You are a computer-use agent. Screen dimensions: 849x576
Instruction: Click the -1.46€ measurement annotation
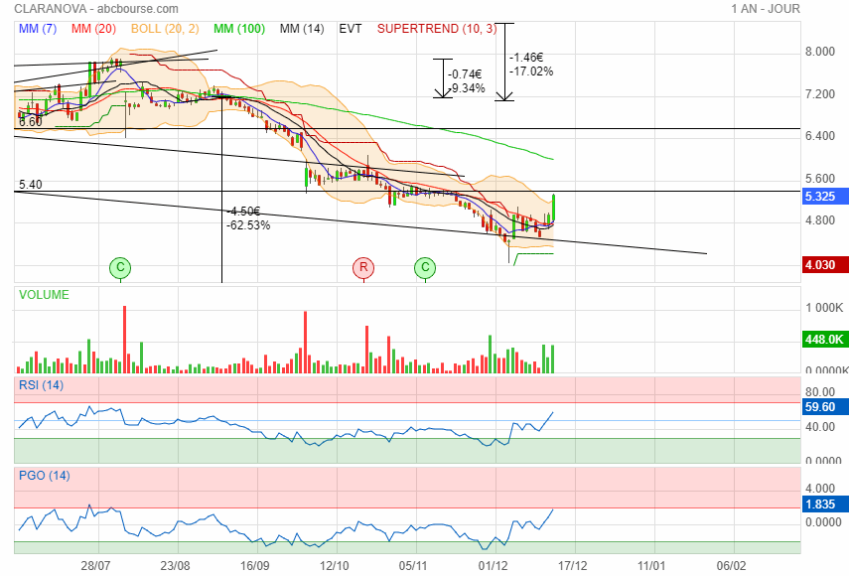pos(526,58)
